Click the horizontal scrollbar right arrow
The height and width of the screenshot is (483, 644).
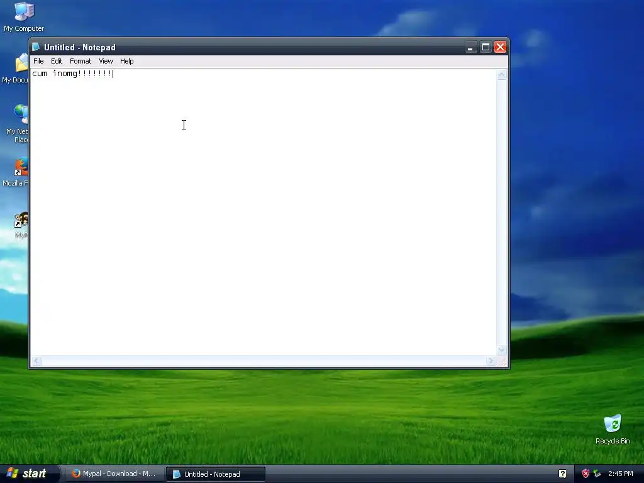coord(491,360)
